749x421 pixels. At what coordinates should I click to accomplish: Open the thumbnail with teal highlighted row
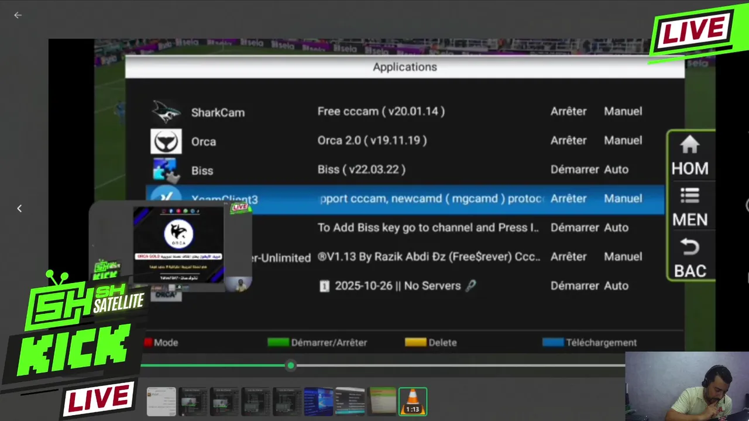(350, 402)
